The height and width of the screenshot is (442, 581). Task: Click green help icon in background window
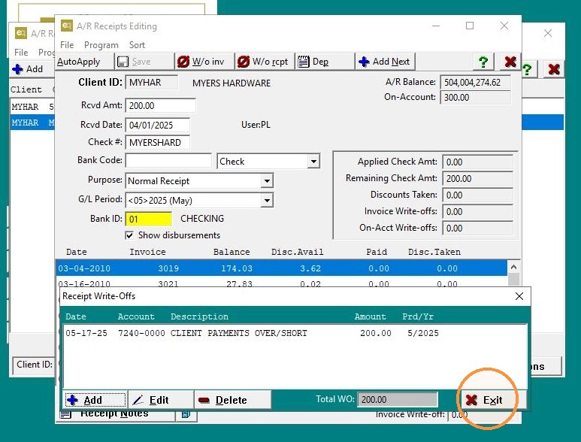click(x=527, y=69)
